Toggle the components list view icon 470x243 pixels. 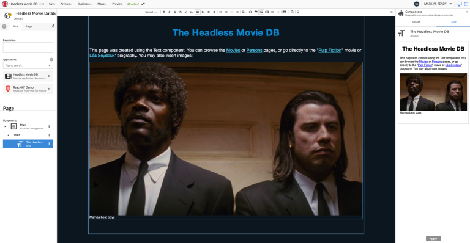pyautogui.click(x=466, y=4)
